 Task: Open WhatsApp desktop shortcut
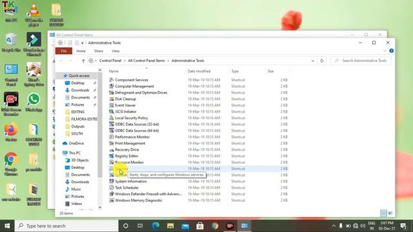click(x=34, y=102)
